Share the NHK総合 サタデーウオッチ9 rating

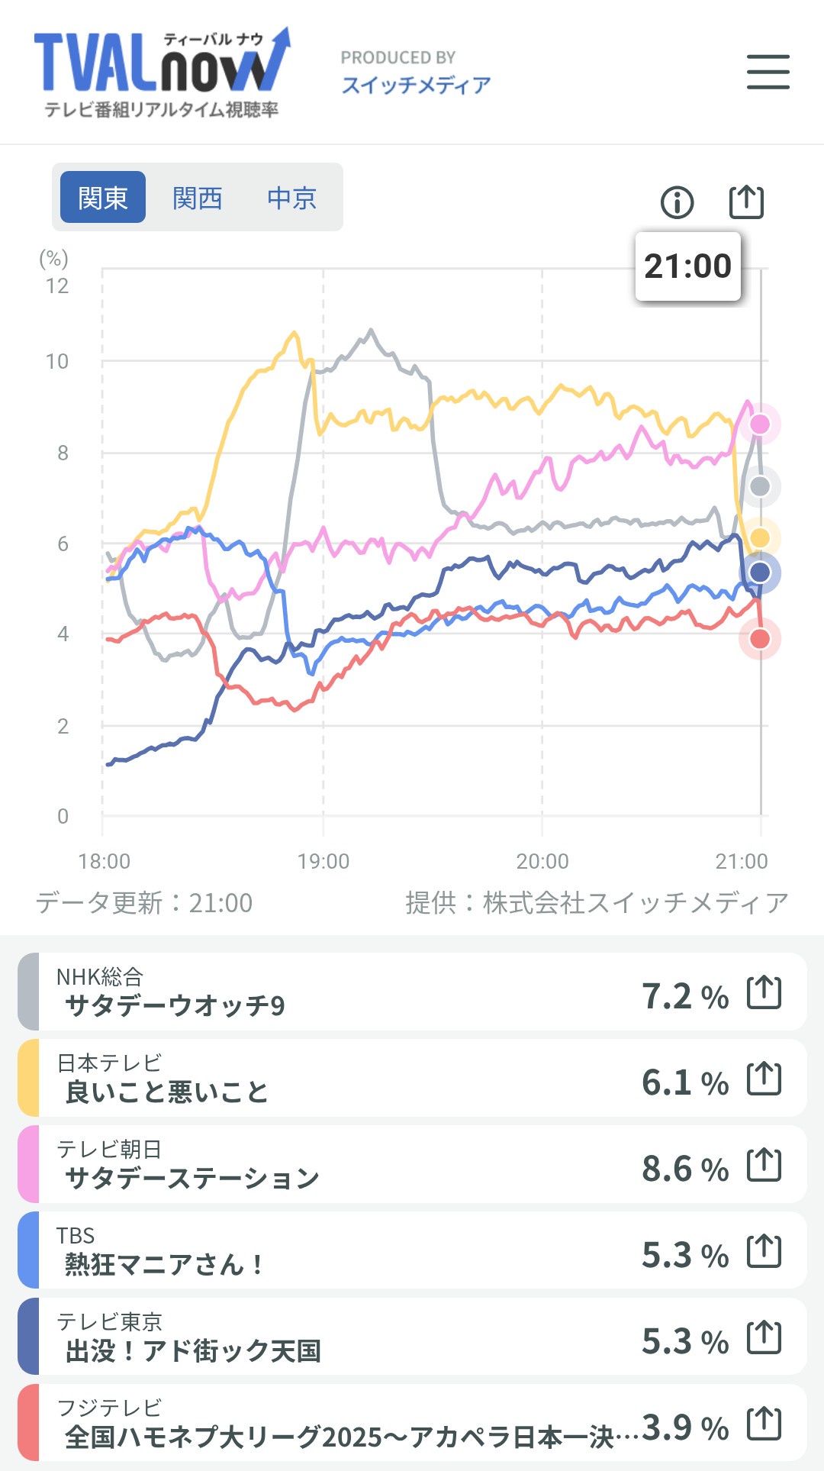click(x=764, y=992)
